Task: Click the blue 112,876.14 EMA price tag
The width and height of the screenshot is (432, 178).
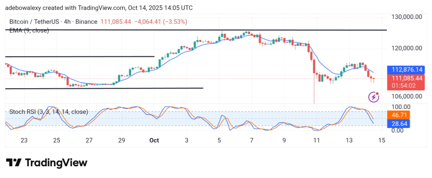Action: coord(407,70)
